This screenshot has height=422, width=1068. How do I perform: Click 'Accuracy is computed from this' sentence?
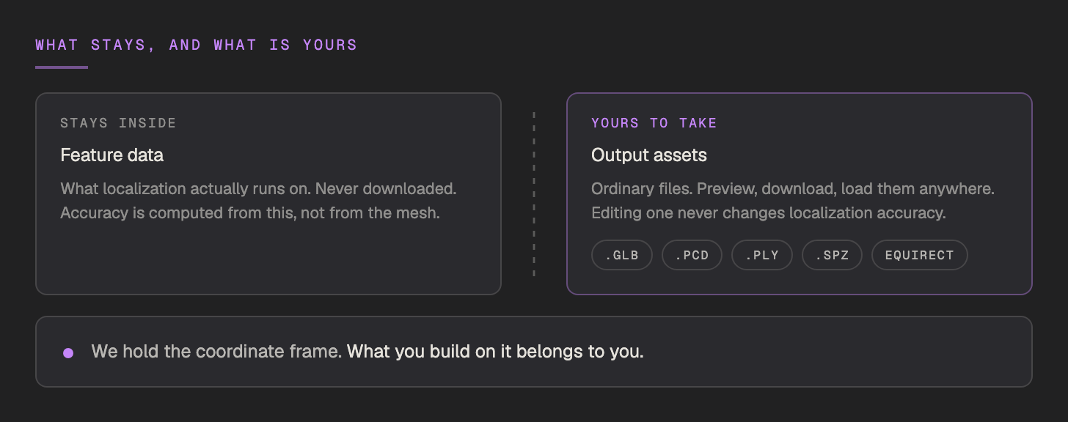[x=250, y=214]
